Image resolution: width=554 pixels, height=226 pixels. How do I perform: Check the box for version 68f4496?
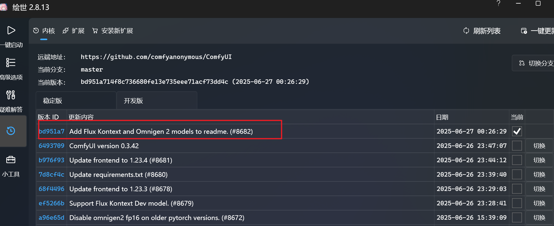pyautogui.click(x=517, y=189)
